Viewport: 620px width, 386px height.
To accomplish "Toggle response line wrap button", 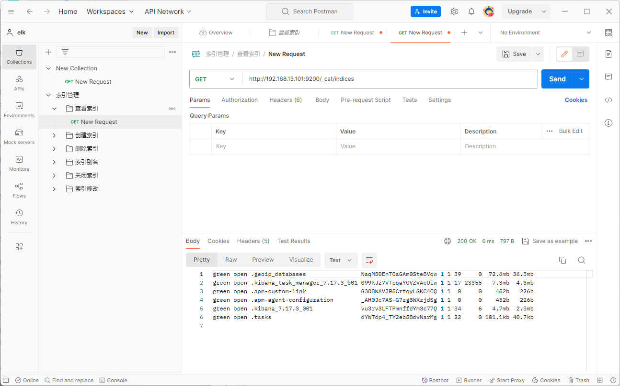I will tap(369, 260).
